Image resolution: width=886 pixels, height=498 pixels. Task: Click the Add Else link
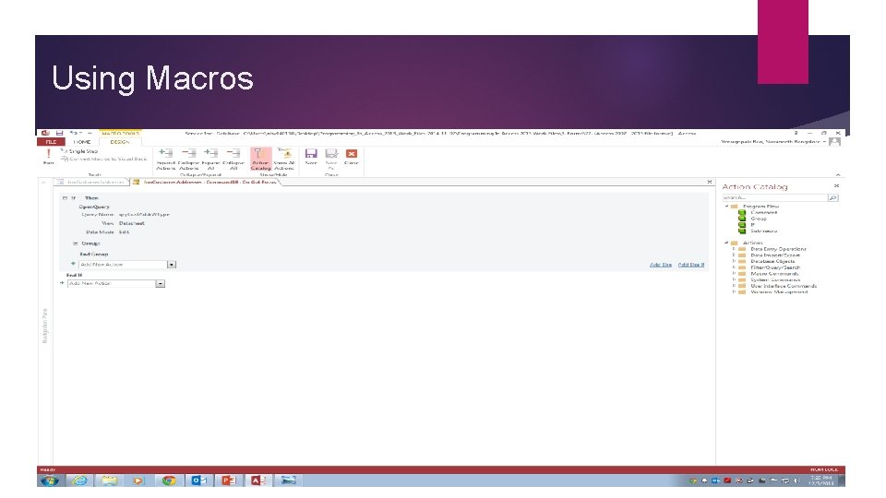(x=661, y=265)
